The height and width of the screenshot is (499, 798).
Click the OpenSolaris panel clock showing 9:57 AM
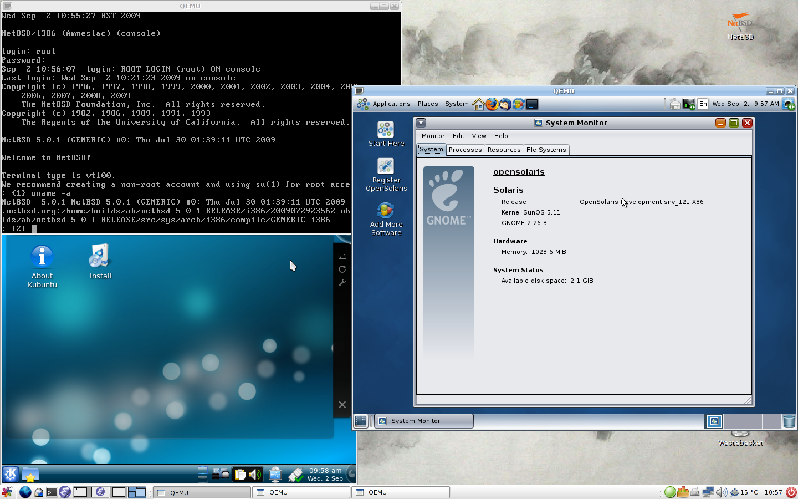(745, 104)
